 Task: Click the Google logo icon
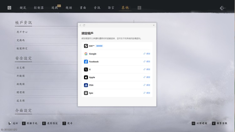click(x=86, y=54)
